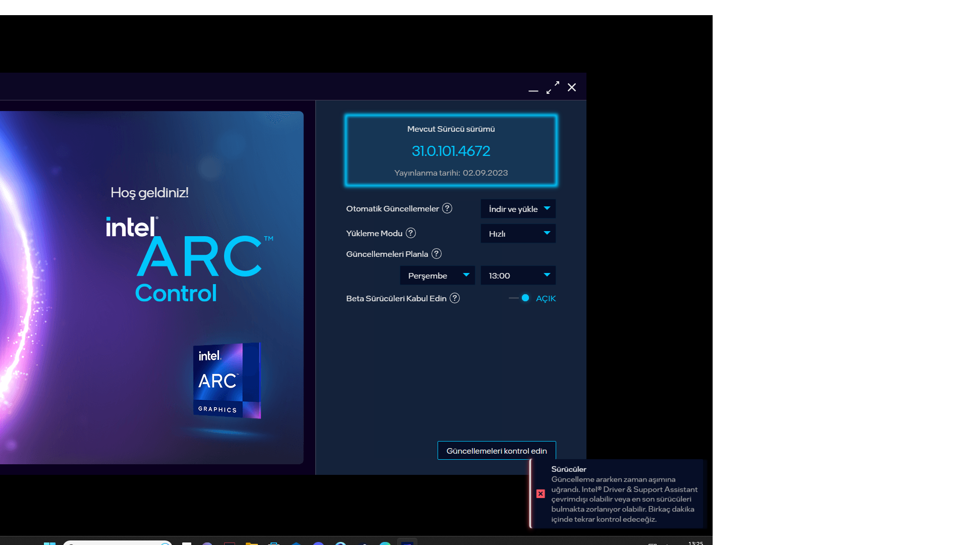Click the Yükleme Modu help icon

411,233
